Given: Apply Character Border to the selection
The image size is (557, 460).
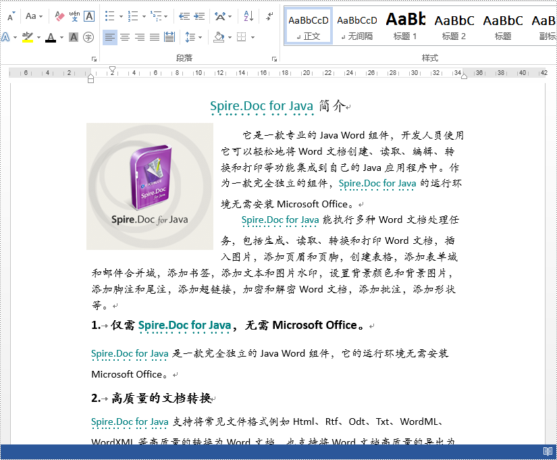Looking at the screenshot, I should coord(89,16).
